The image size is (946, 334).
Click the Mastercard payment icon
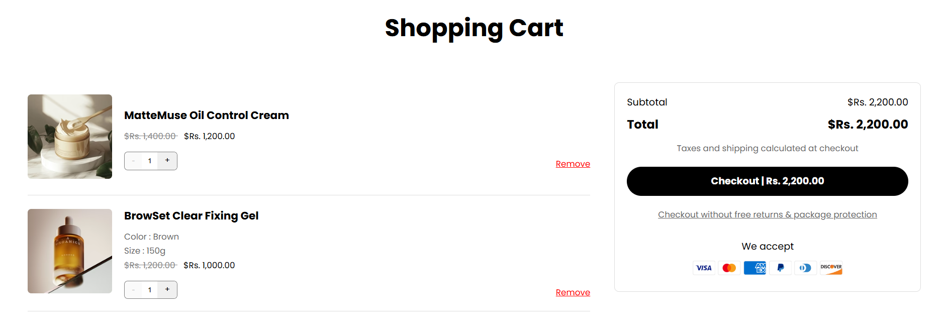tap(729, 268)
